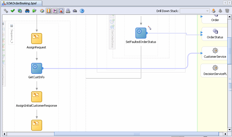This screenshot has width=232, height=137.
Task: Click the tab scroll left arrow
Action: (225, 3)
